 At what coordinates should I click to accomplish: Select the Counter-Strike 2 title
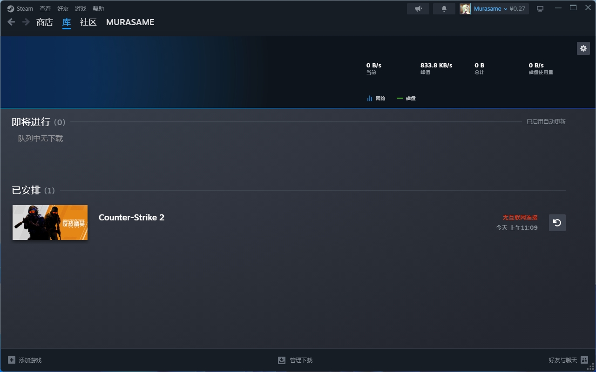click(131, 218)
